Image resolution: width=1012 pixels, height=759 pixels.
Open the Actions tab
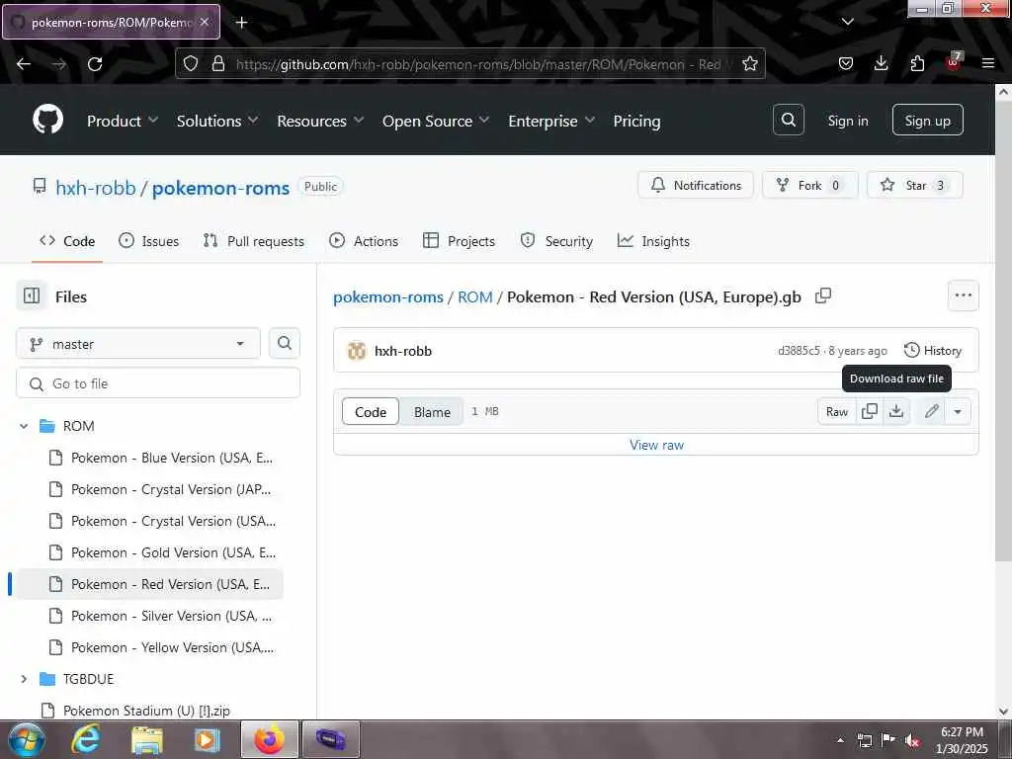click(364, 241)
